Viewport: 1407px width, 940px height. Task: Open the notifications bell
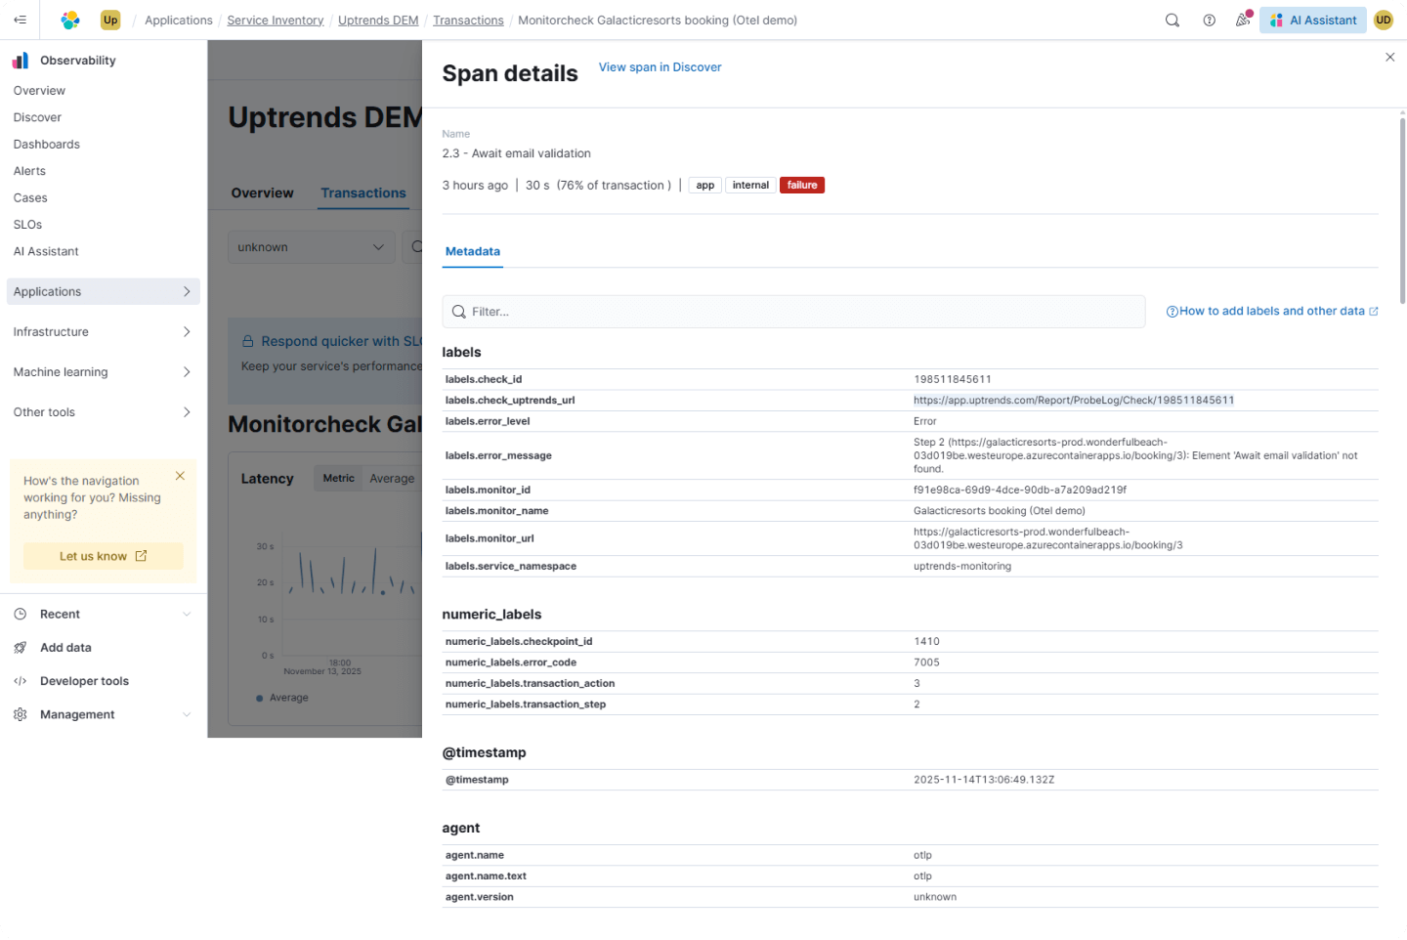(1242, 20)
